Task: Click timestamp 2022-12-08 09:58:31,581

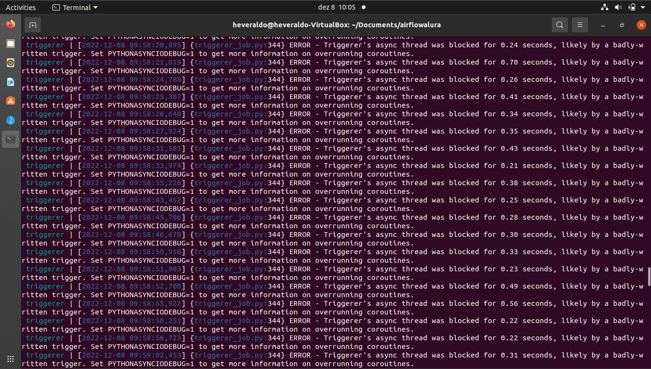Action: (131, 148)
